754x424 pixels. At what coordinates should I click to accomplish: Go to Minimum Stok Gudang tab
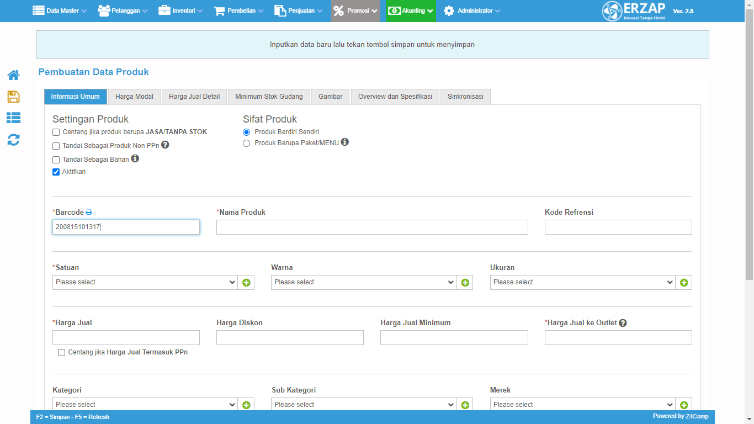(269, 97)
